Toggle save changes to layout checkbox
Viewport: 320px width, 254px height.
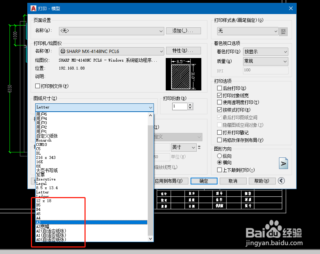(x=220, y=140)
